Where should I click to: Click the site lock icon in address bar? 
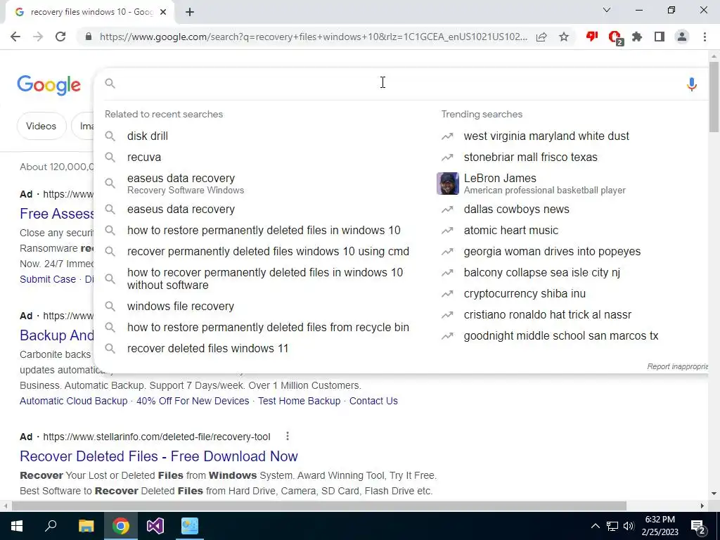pos(89,37)
